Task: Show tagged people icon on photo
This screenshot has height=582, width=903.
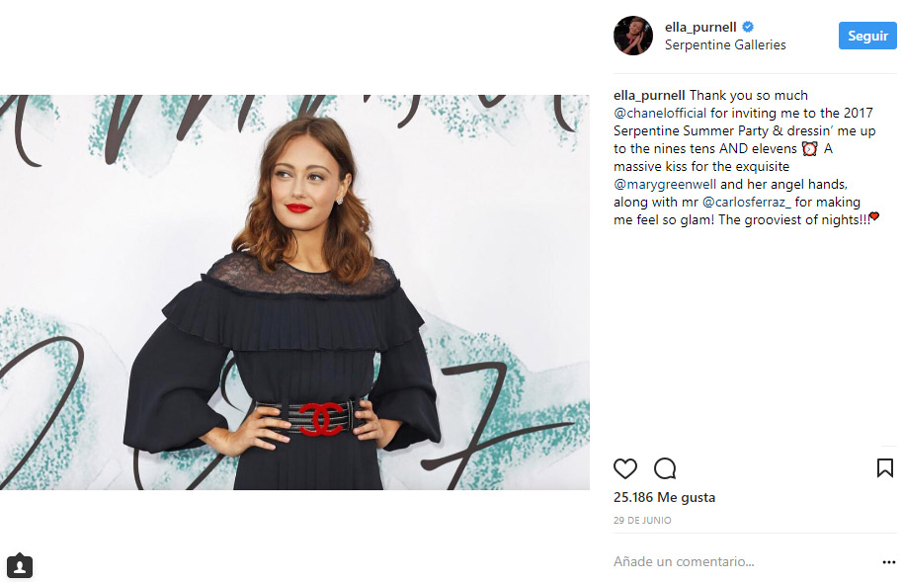Action: click(20, 565)
